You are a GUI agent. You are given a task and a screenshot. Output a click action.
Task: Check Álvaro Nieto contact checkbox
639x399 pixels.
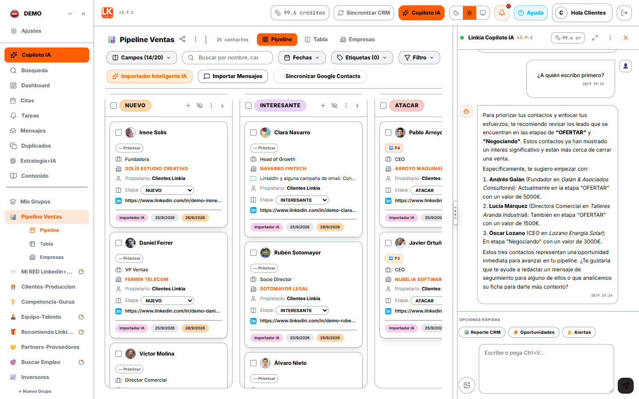[253, 363]
